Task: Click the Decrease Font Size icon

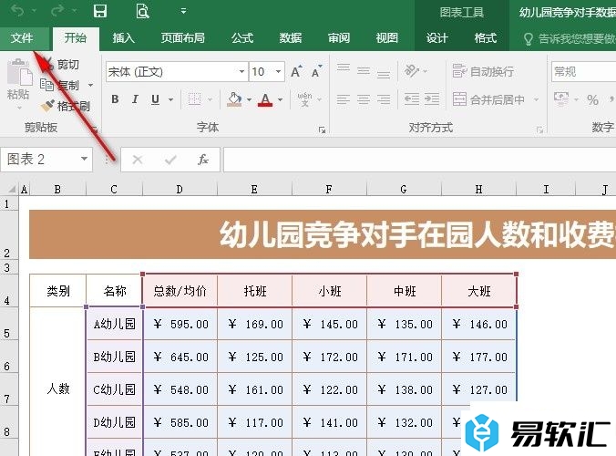Action: coord(315,71)
